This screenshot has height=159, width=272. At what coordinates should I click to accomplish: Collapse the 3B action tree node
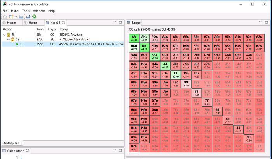click(x=9, y=40)
